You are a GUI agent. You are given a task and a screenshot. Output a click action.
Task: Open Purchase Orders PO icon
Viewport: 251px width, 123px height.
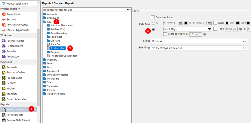point(4,72)
